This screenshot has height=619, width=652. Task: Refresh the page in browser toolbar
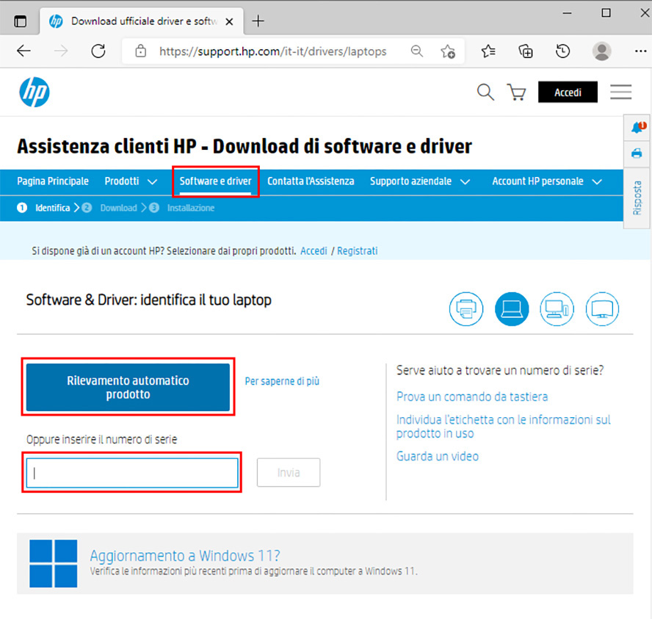98,51
